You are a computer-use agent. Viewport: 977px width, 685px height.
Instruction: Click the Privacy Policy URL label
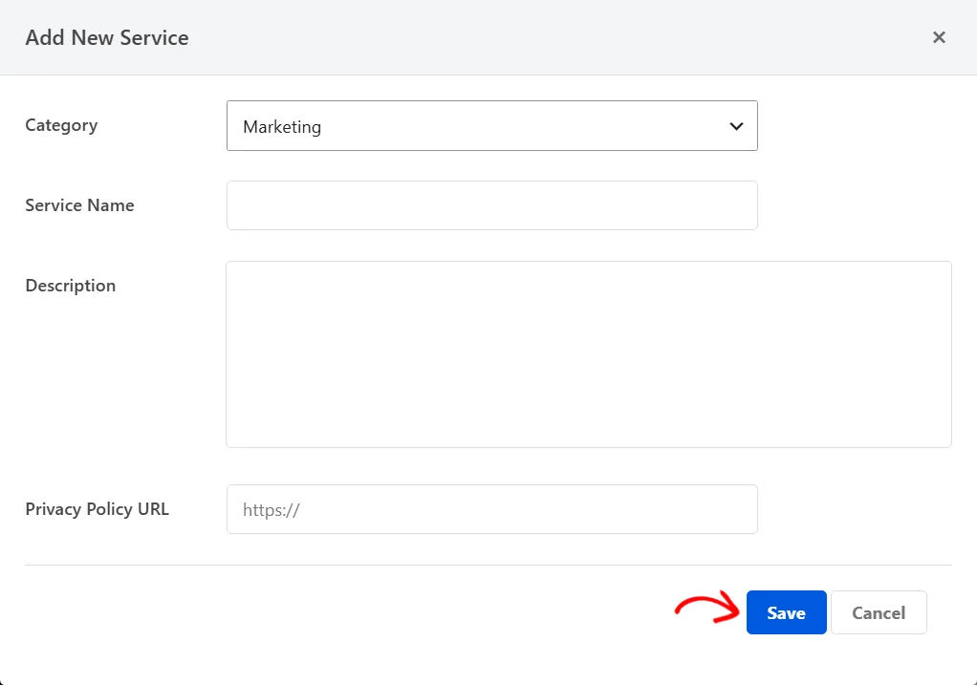pyautogui.click(x=98, y=509)
